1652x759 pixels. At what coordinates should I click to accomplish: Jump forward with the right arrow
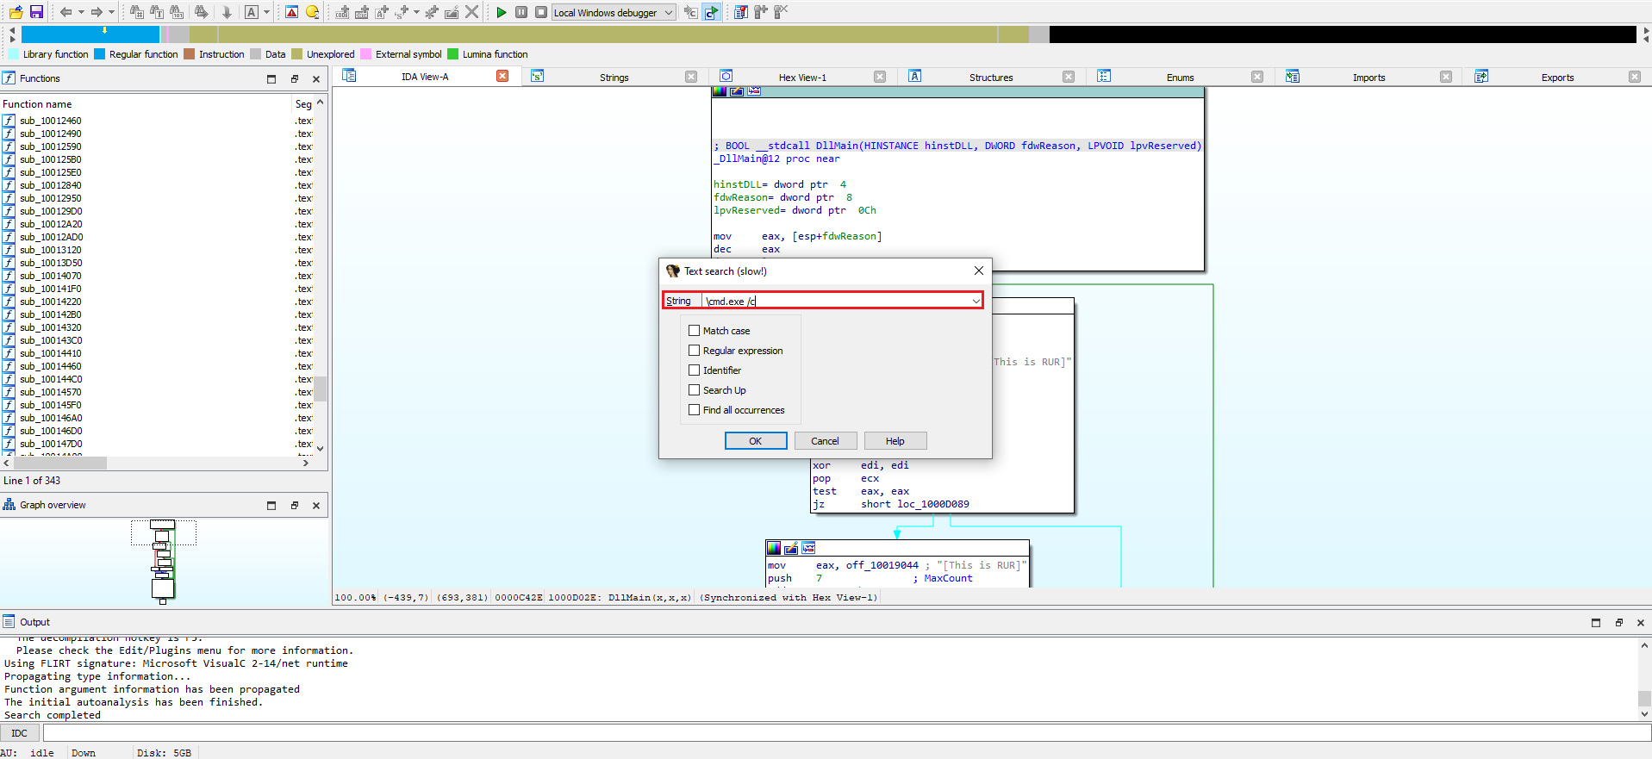(97, 12)
